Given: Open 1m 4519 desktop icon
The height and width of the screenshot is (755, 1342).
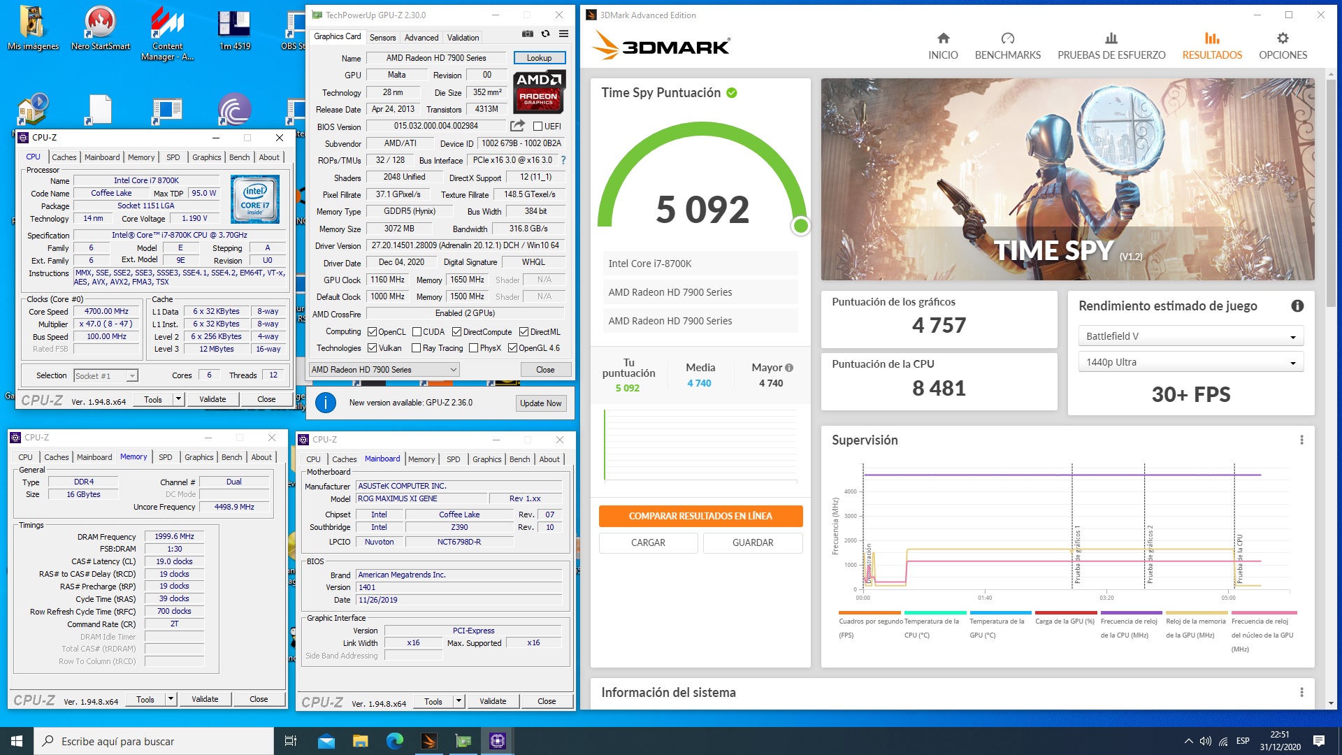Looking at the screenshot, I should (x=235, y=29).
